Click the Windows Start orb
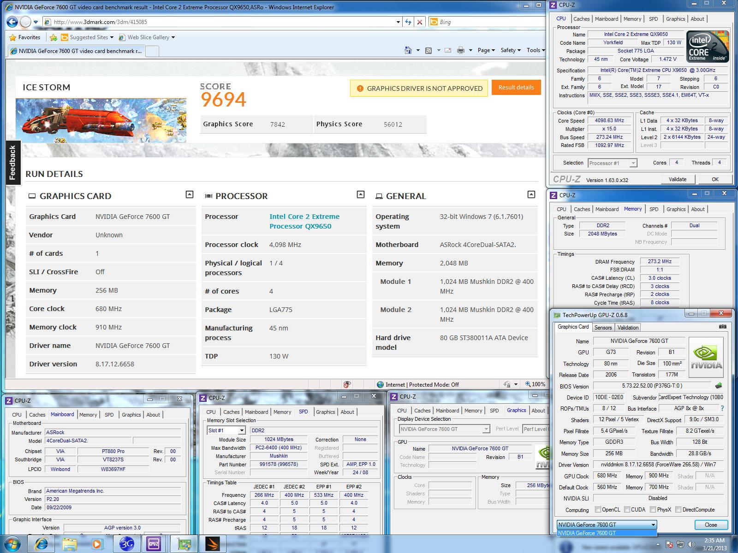 tap(12, 544)
